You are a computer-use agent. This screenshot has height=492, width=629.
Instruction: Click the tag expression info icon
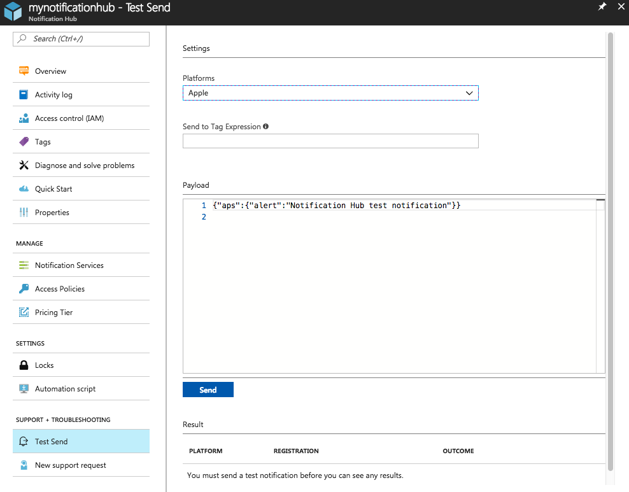click(265, 126)
